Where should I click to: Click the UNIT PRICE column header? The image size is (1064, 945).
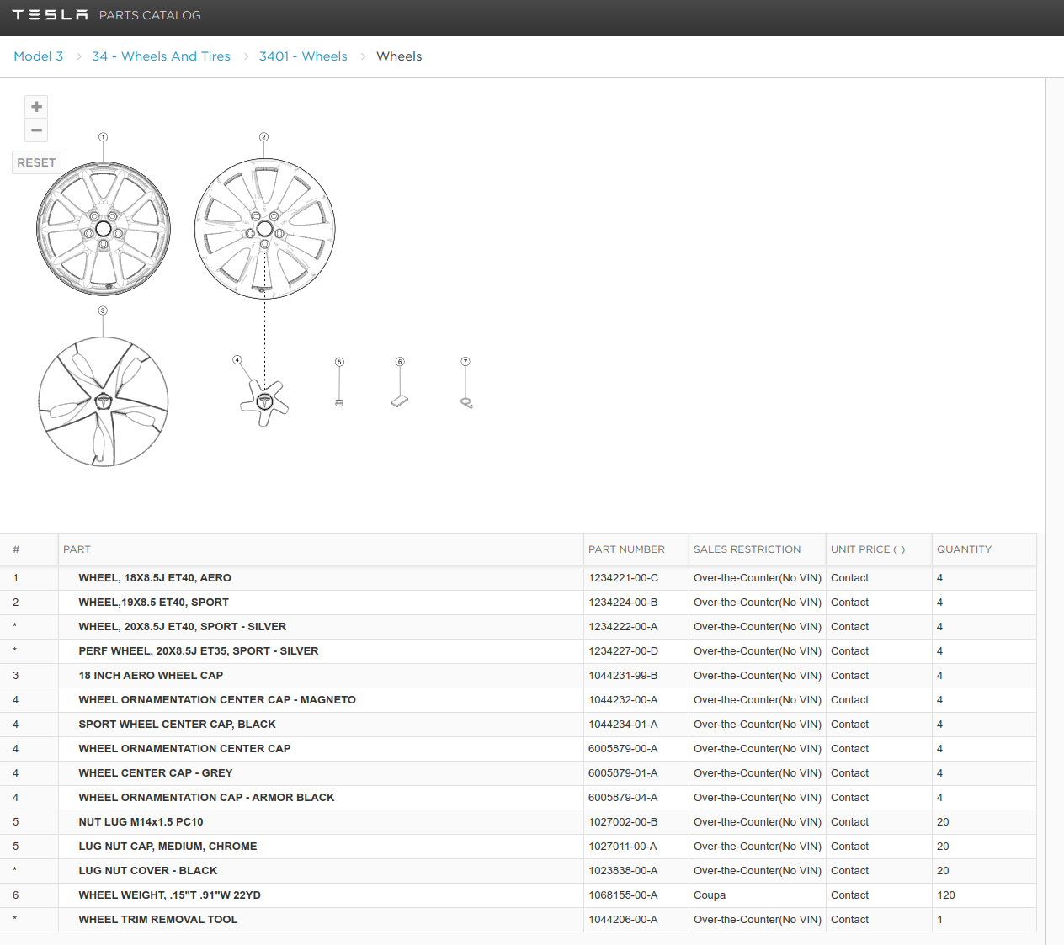coord(867,549)
